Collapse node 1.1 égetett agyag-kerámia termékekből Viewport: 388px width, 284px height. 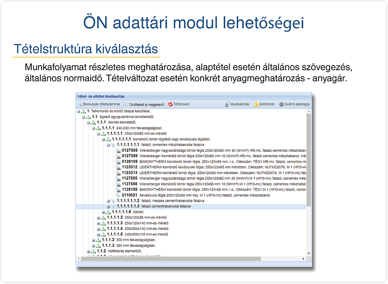tap(83, 117)
